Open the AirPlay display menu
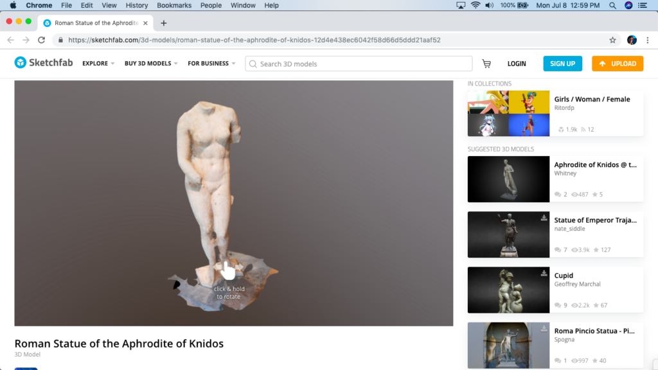 [461, 5]
